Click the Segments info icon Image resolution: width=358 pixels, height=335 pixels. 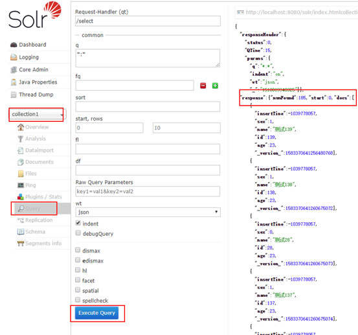tap(21, 244)
